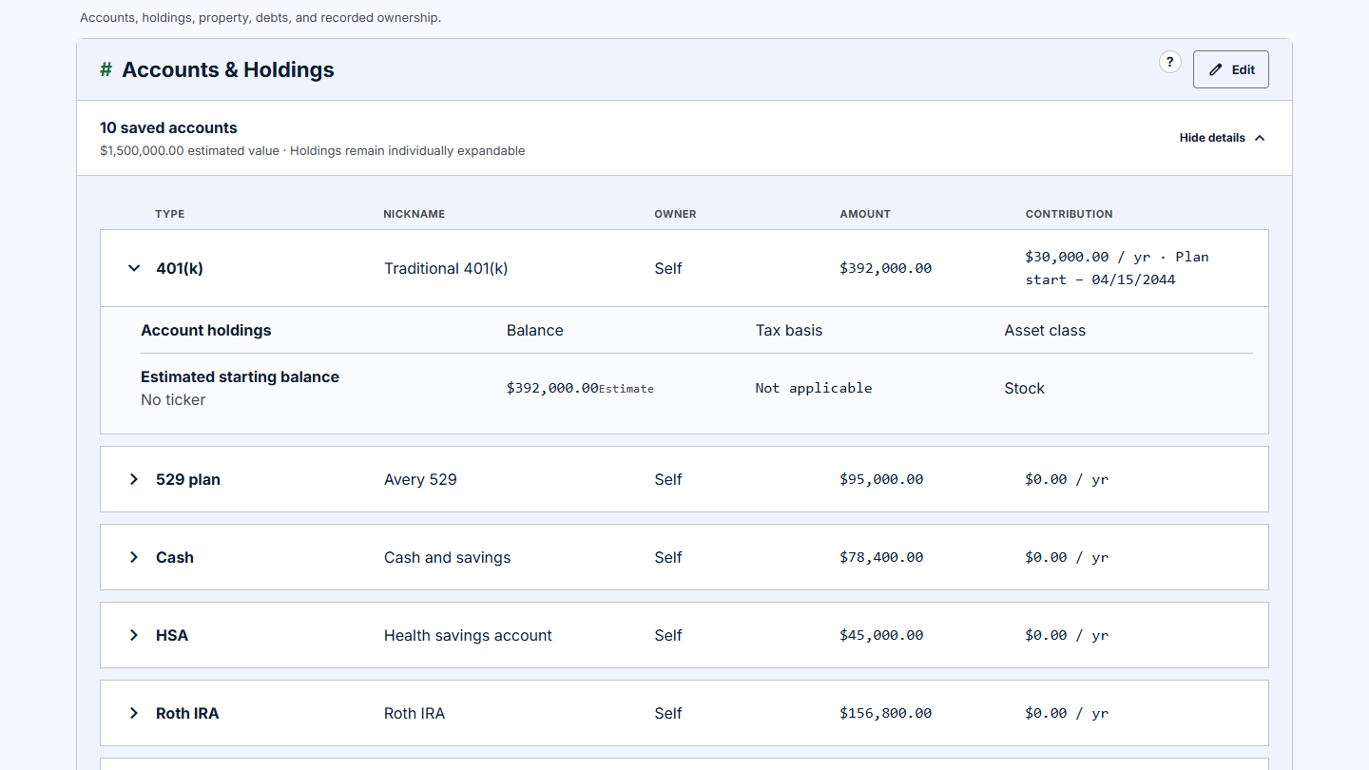Expand the HSA account row

click(x=134, y=635)
